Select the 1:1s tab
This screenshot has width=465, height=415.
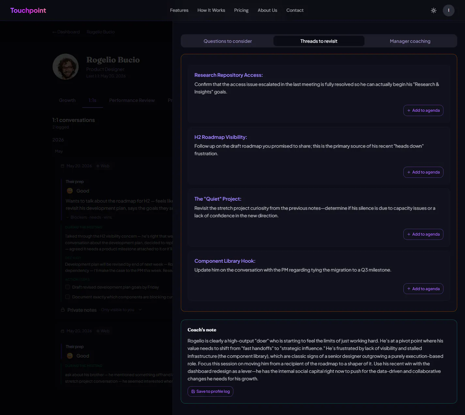coord(92,100)
